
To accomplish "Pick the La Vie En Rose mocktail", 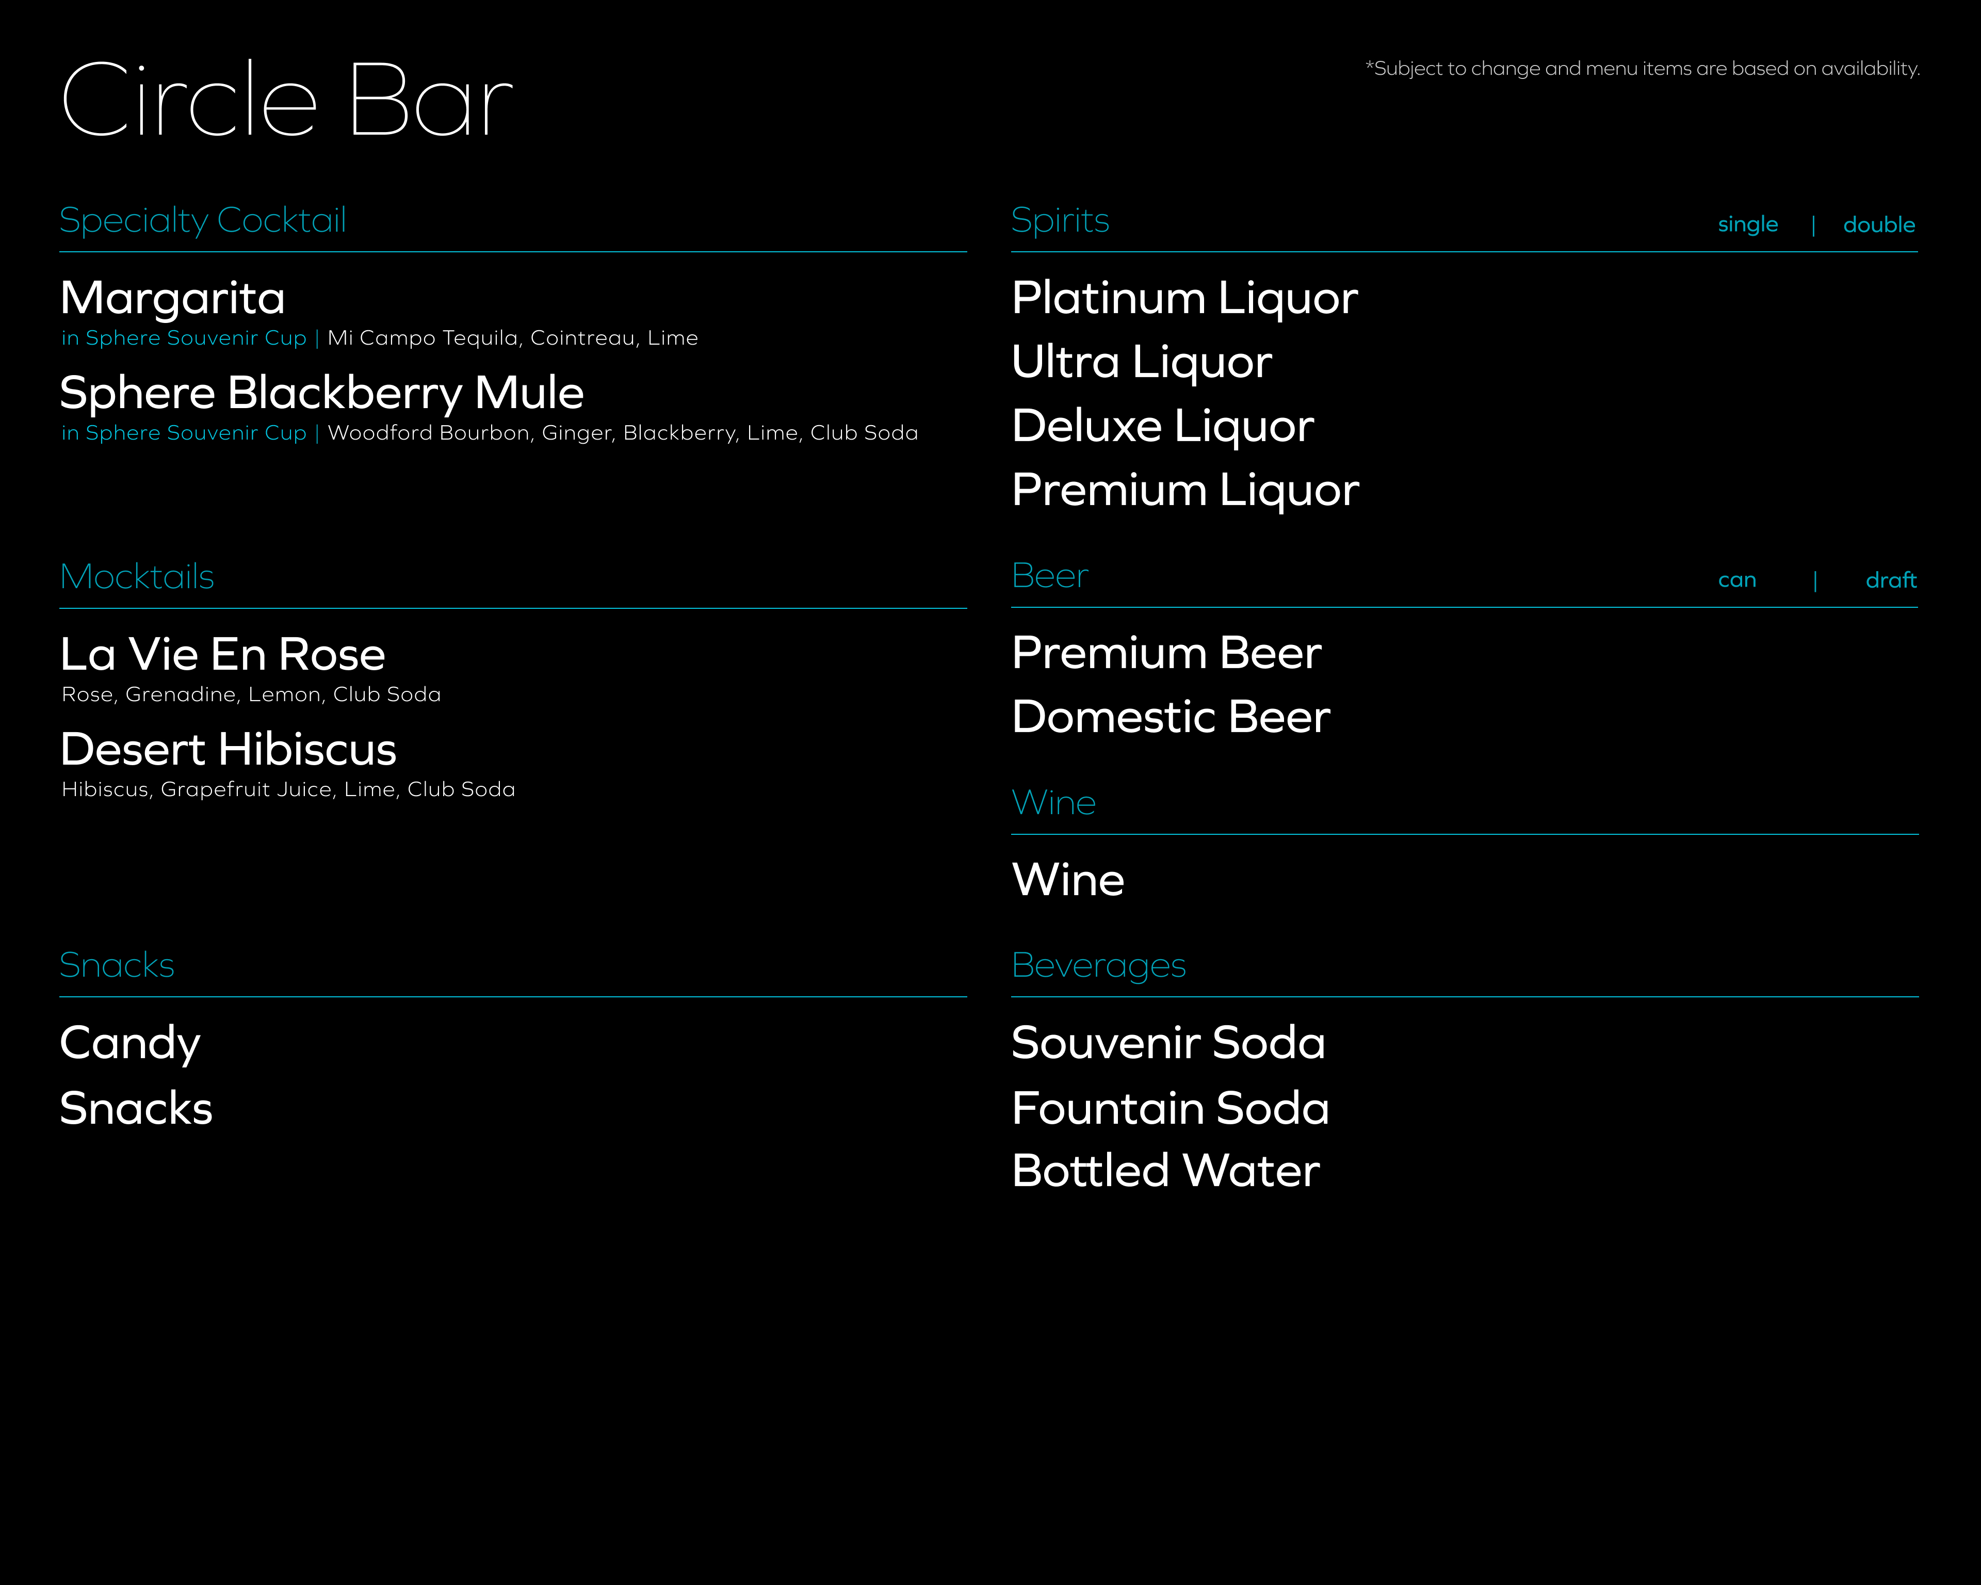I will [222, 654].
